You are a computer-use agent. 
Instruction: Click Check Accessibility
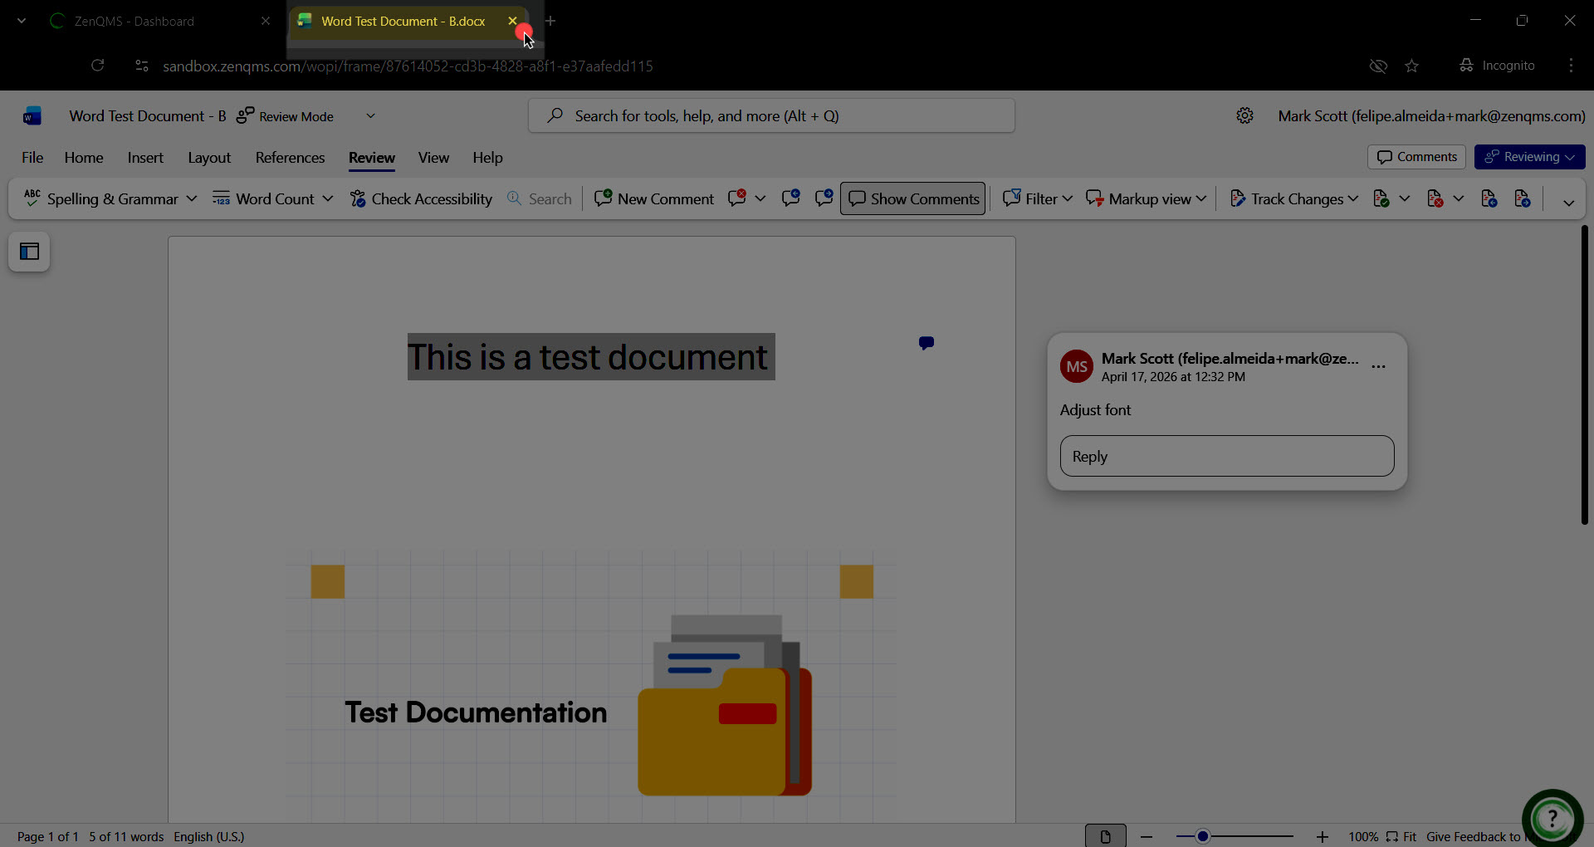(421, 198)
